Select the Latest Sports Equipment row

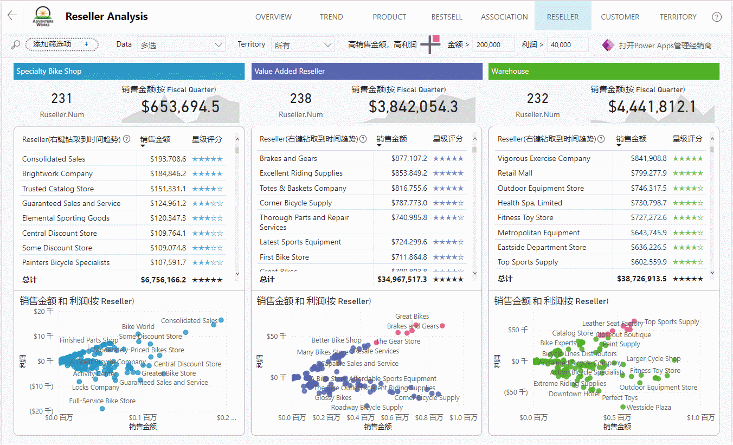click(x=362, y=242)
